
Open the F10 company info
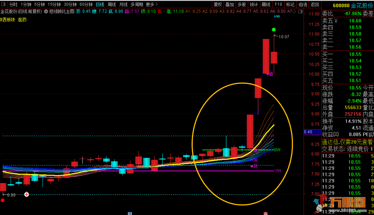[278, 4]
